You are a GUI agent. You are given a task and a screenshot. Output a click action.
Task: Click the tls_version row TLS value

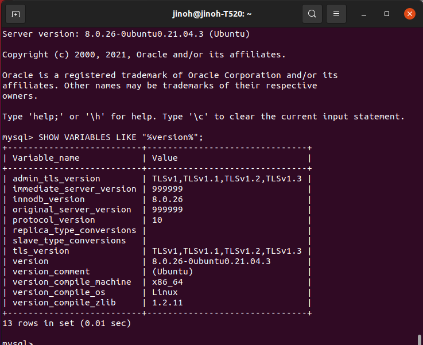coord(227,251)
